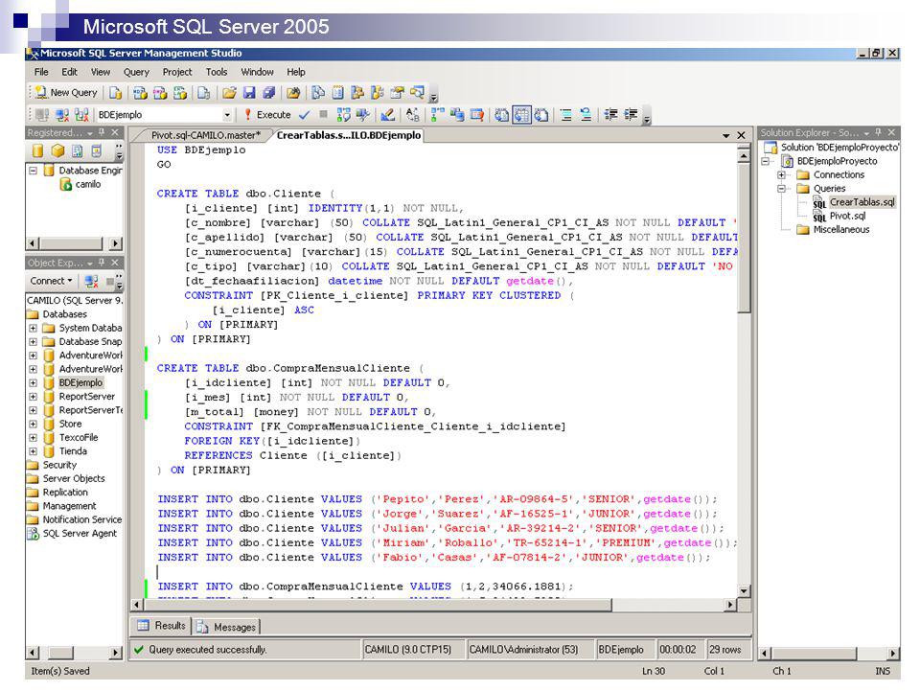Screen dimensions: 920x690
Task: Click the Save All stacked disks icon
Action: 268,93
